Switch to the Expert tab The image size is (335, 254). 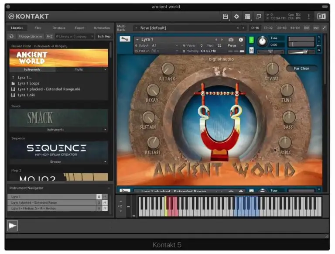click(80, 28)
